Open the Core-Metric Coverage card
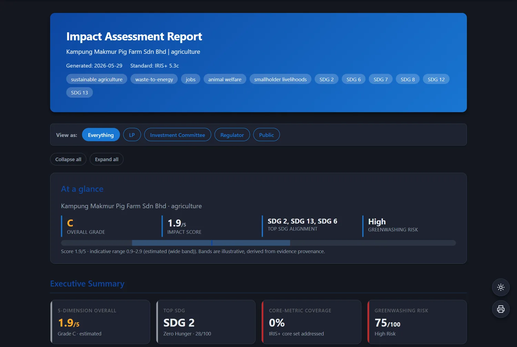 312,322
